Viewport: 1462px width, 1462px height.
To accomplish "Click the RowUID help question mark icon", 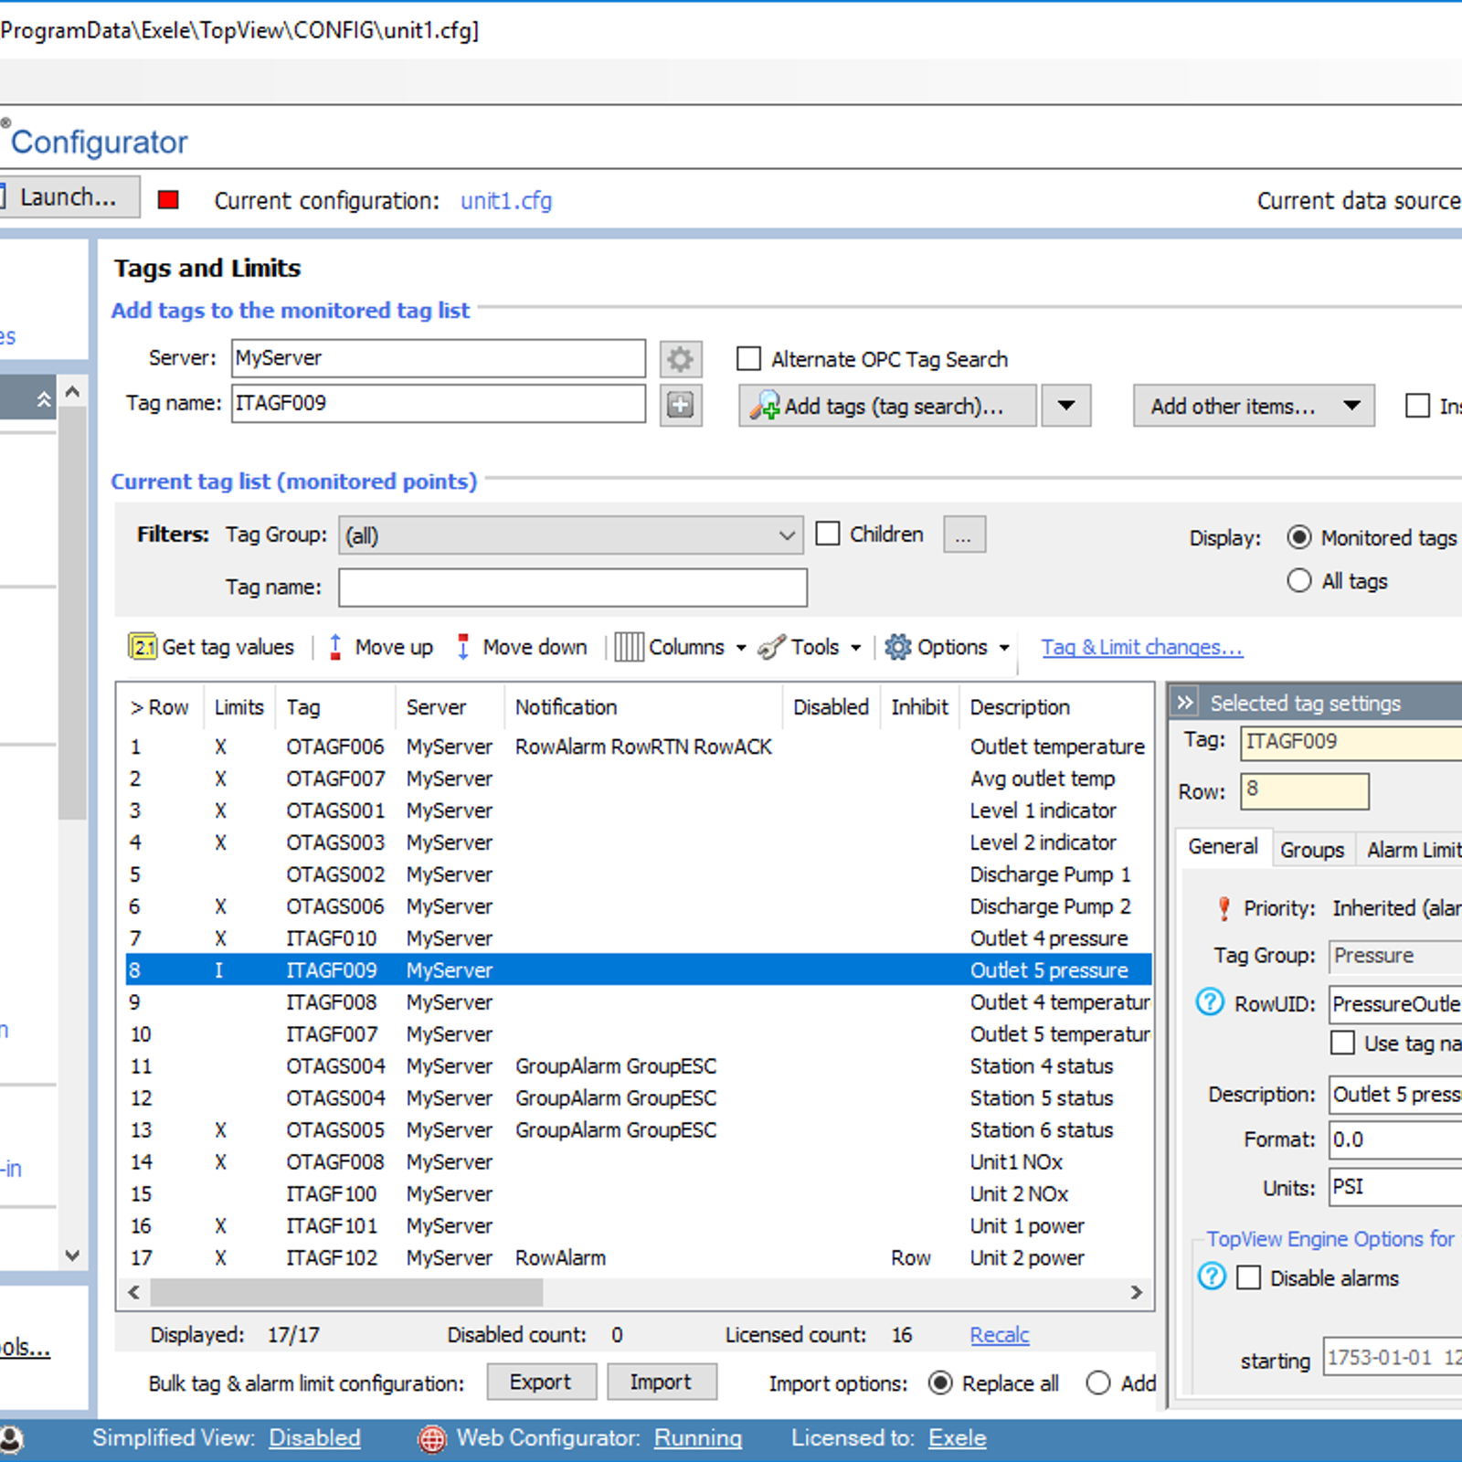I will (x=1209, y=1002).
